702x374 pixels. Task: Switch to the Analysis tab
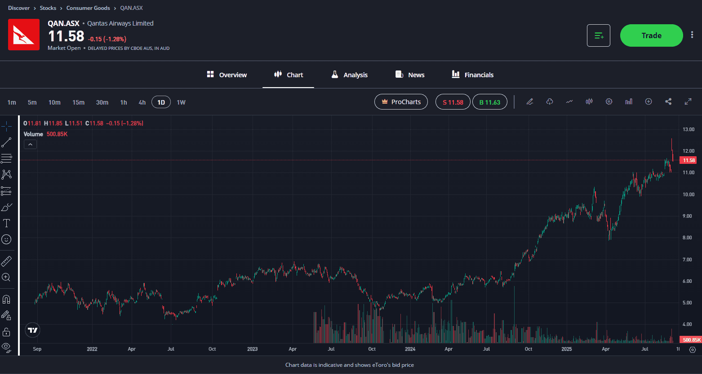349,75
